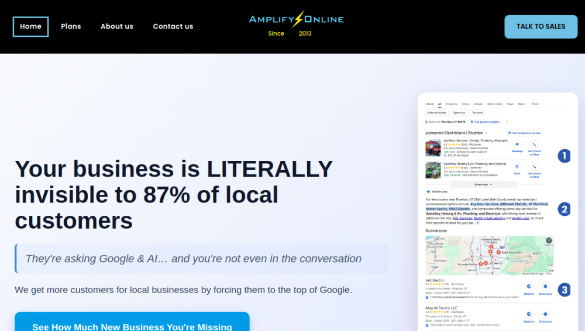
Task: Expand the Tools dropdown in search preview
Action: [536, 104]
